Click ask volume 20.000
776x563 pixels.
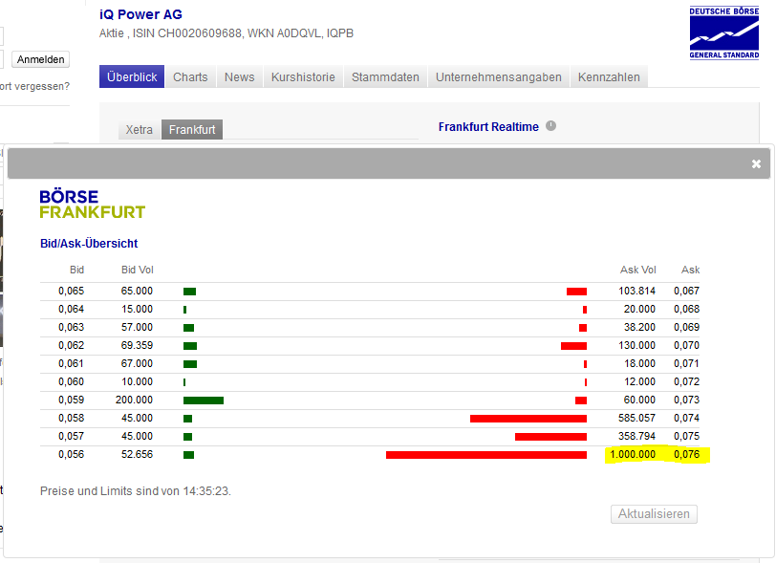click(639, 309)
